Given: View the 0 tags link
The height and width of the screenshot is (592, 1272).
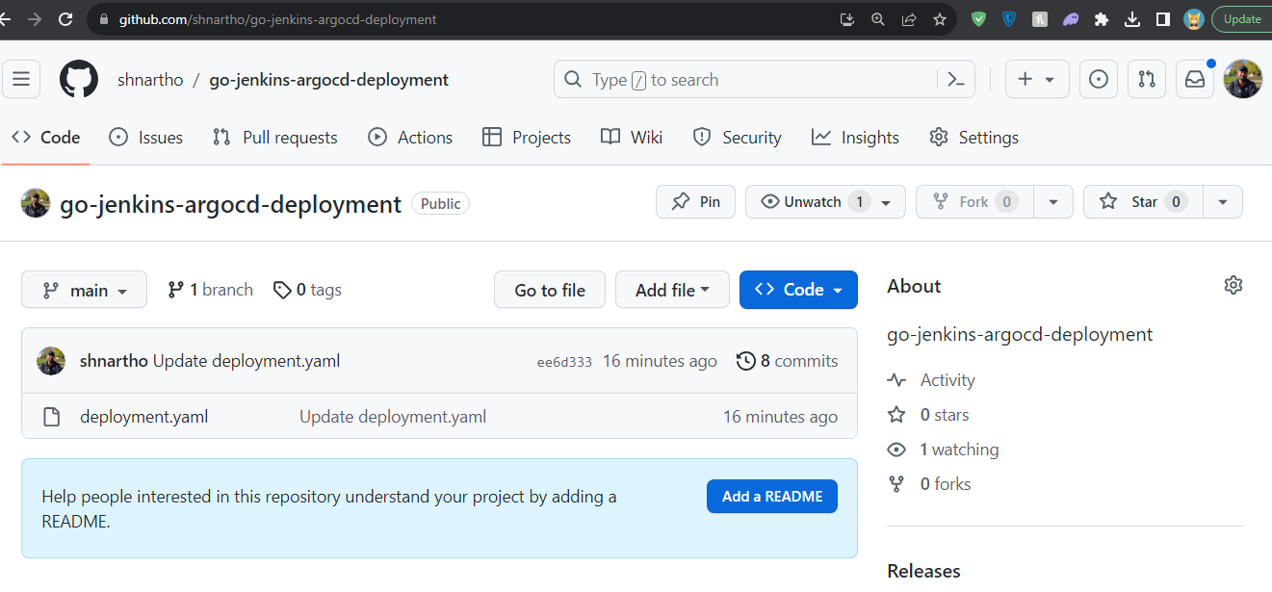Looking at the screenshot, I should tap(307, 290).
